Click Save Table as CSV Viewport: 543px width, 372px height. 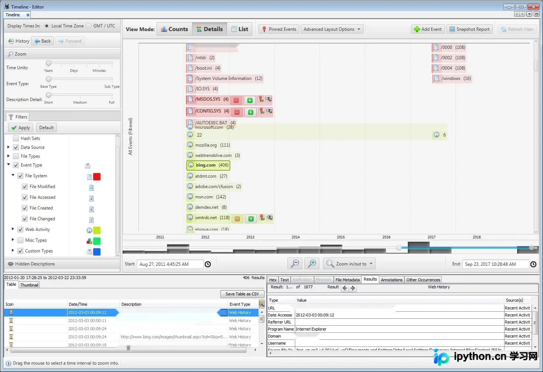(x=242, y=294)
